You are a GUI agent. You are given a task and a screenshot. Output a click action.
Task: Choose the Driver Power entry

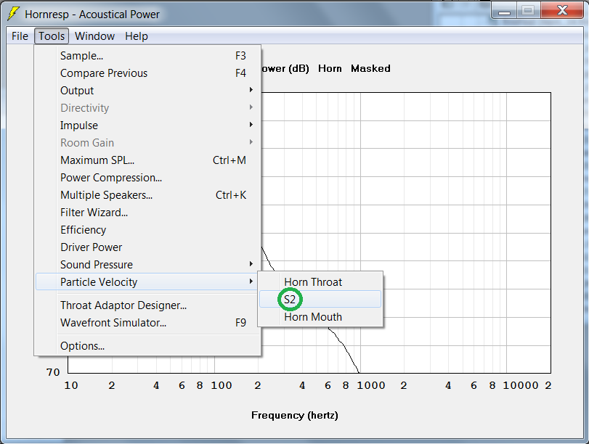(147, 247)
